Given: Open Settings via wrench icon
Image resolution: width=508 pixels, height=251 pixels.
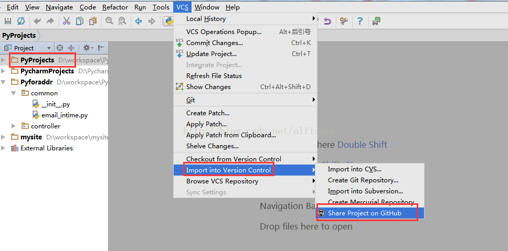Looking at the screenshot, I should pyautogui.click(x=344, y=21).
